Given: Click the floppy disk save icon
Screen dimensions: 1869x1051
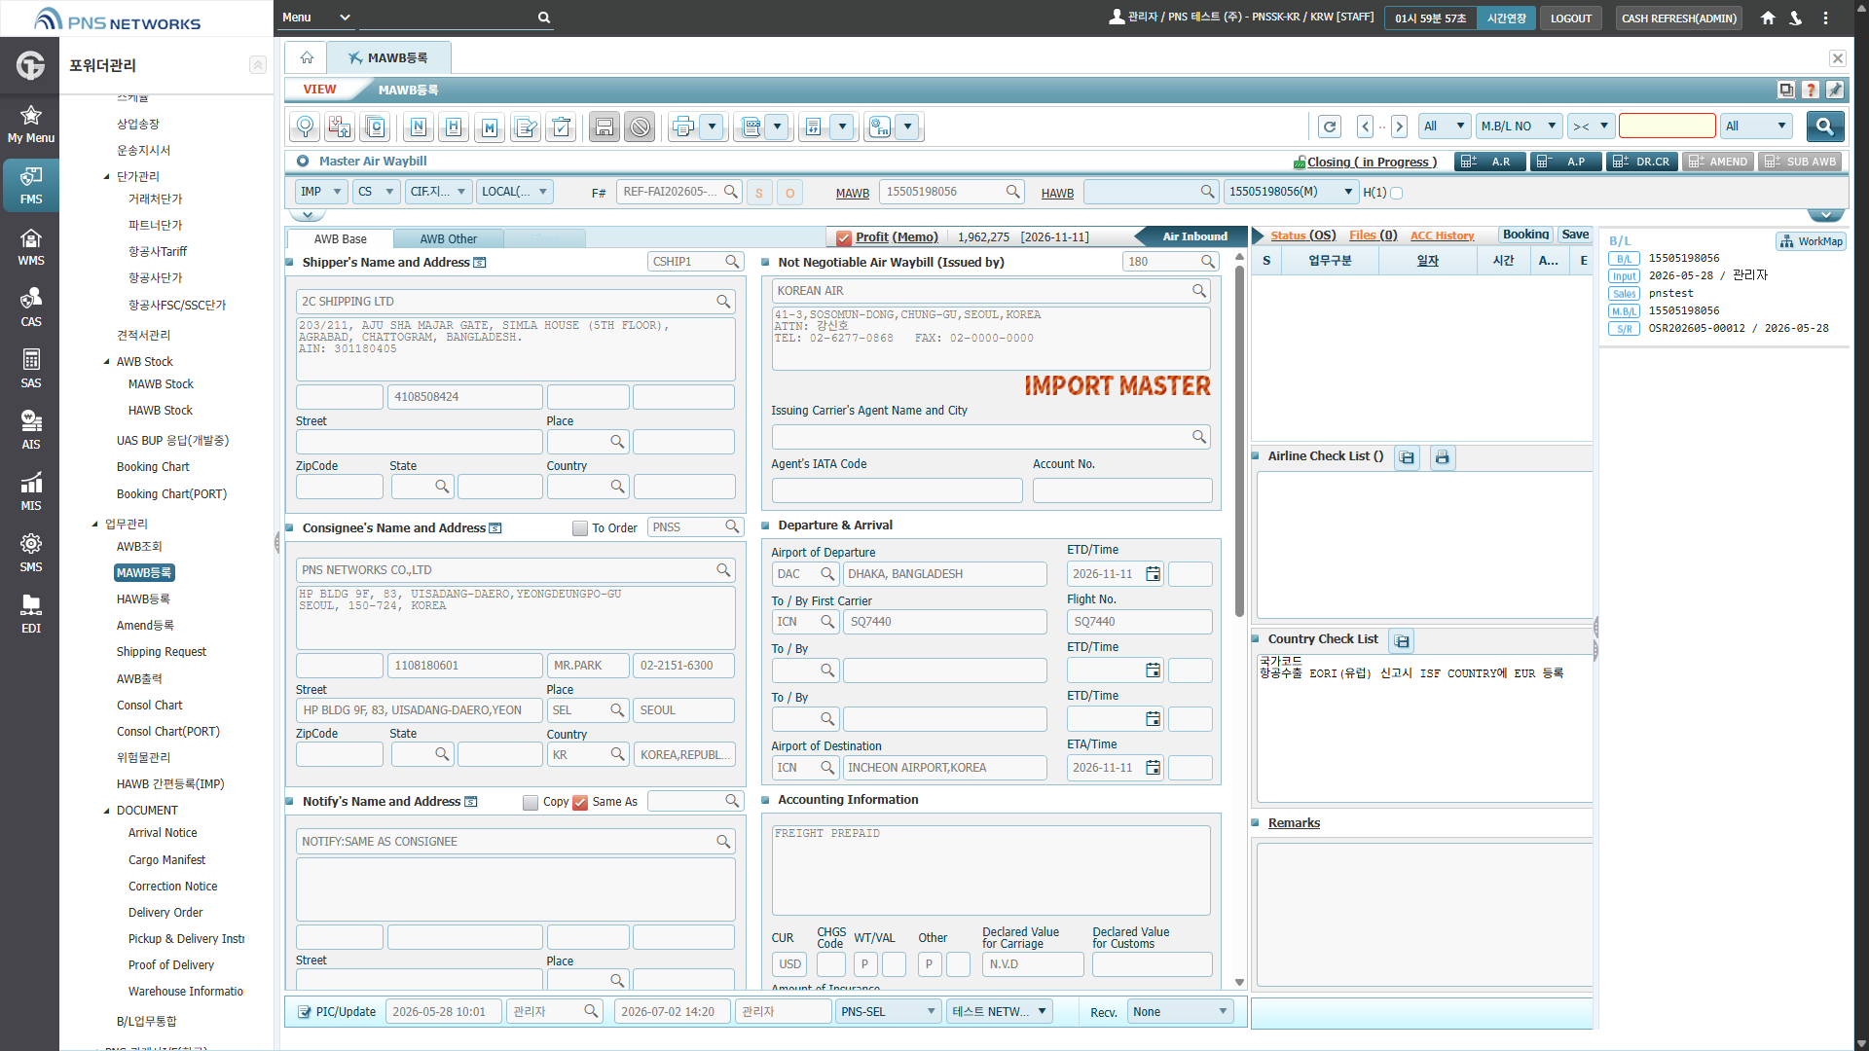Looking at the screenshot, I should [x=605, y=127].
